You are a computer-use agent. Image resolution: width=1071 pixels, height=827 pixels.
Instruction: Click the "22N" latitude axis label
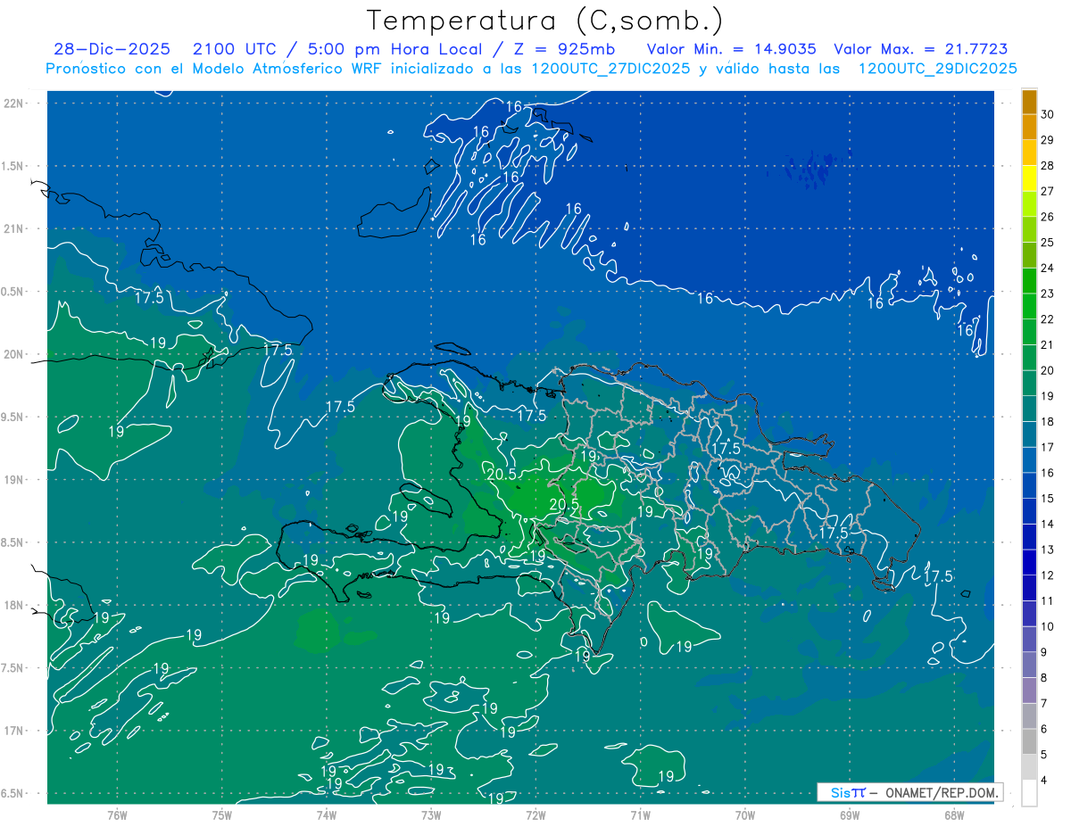click(x=15, y=103)
